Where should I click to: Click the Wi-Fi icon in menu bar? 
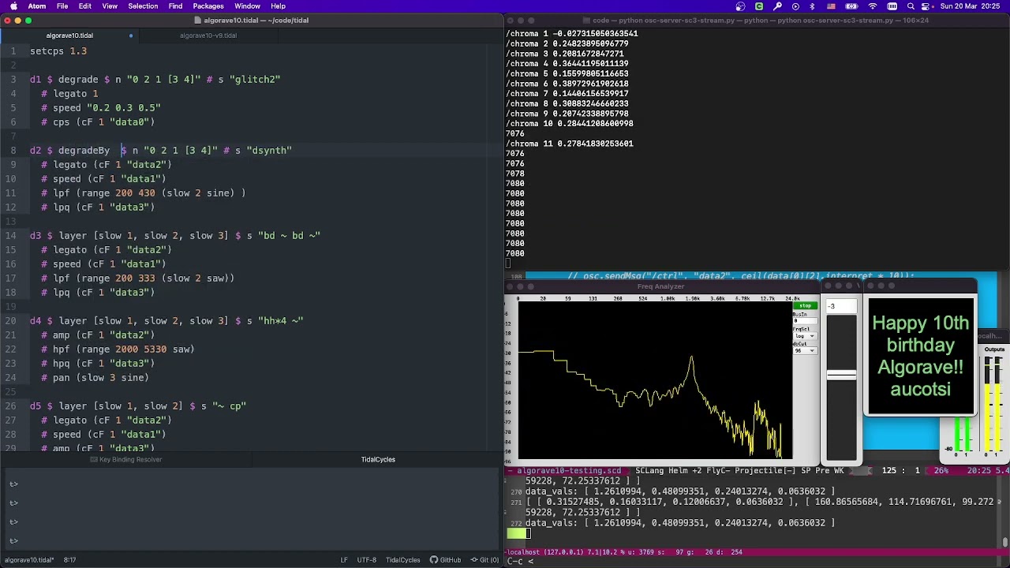pyautogui.click(x=873, y=6)
